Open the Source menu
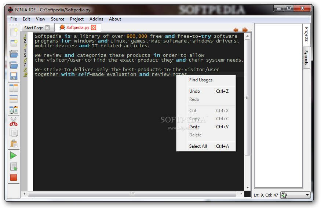This screenshot has height=209, width=321. [58, 19]
